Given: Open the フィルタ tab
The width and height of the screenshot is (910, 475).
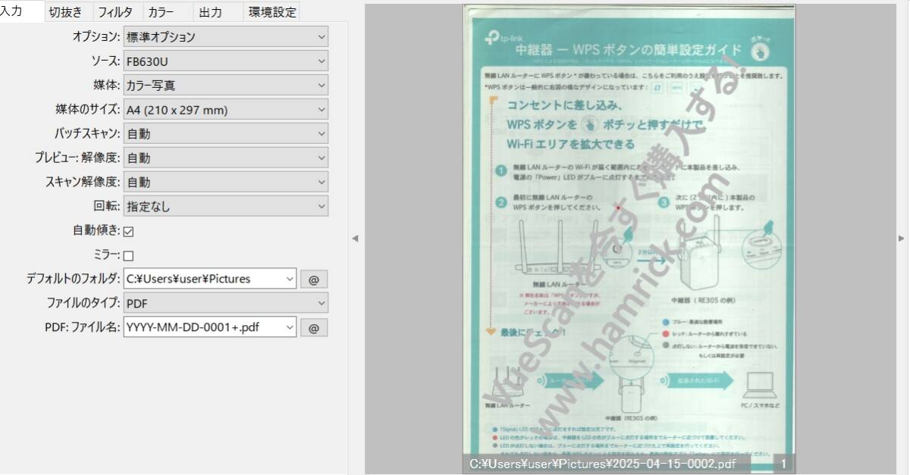Looking at the screenshot, I should point(115,11).
